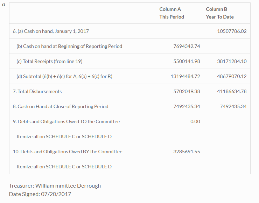Click the subtotal amount 13194484.72
259x203 pixels.
point(185,76)
